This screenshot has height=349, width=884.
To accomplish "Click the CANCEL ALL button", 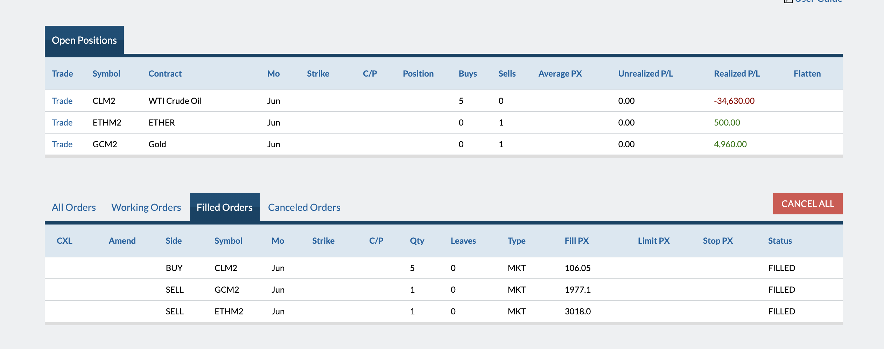I will [x=808, y=204].
